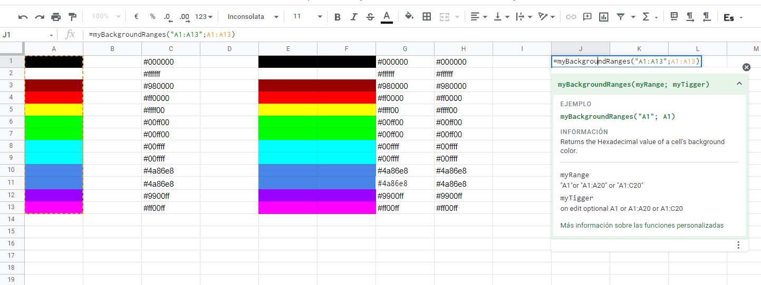Open 'Más información sobre las funciones personalizadas' link
This screenshot has height=285, width=761.
point(642,226)
